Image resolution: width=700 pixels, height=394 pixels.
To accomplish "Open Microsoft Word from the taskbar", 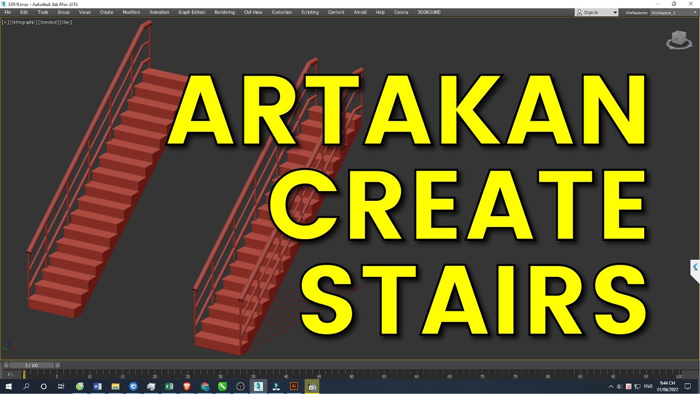I will coord(97,386).
